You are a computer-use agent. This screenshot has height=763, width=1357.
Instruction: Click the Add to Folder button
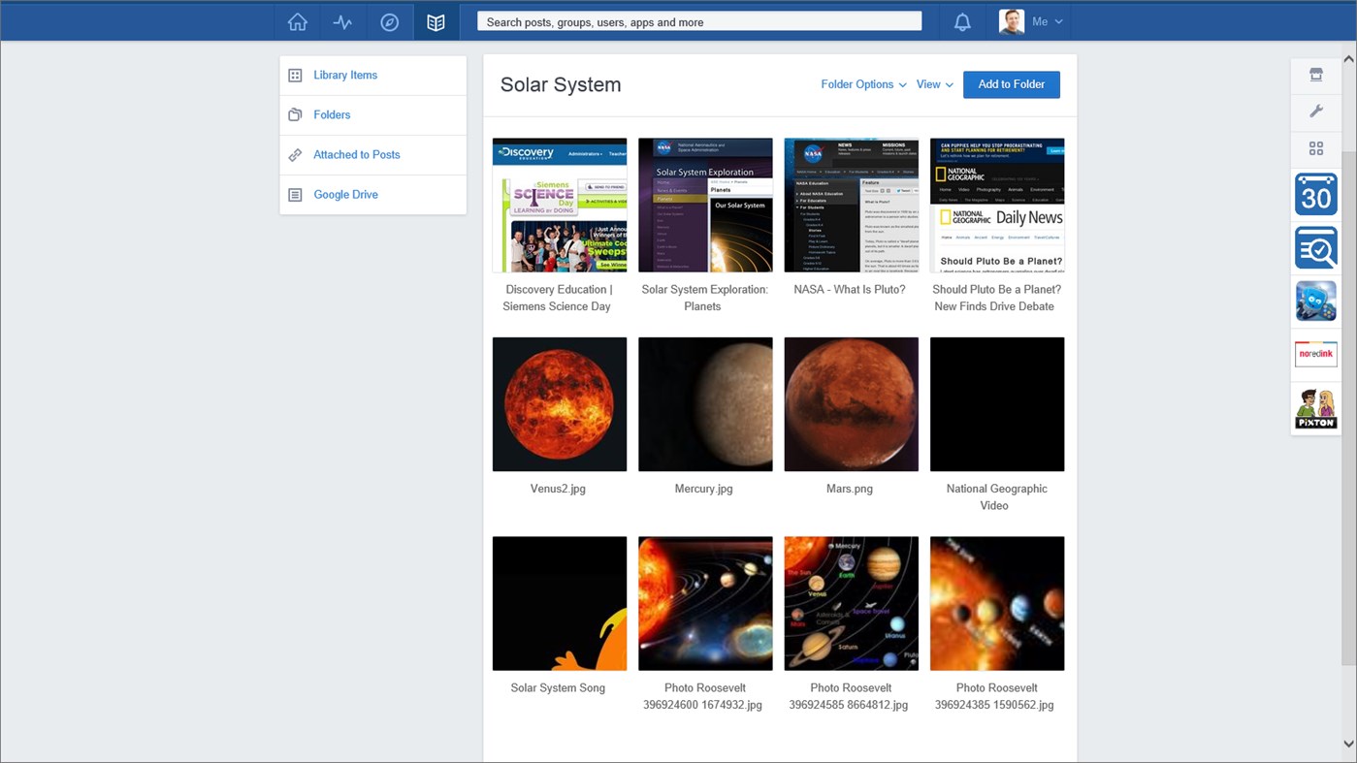click(x=1011, y=84)
